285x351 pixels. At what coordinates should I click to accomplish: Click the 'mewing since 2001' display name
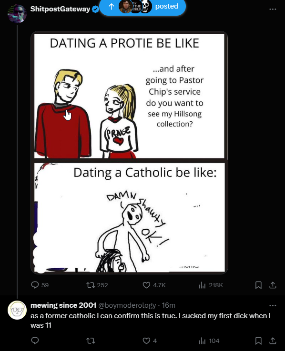[63, 305]
